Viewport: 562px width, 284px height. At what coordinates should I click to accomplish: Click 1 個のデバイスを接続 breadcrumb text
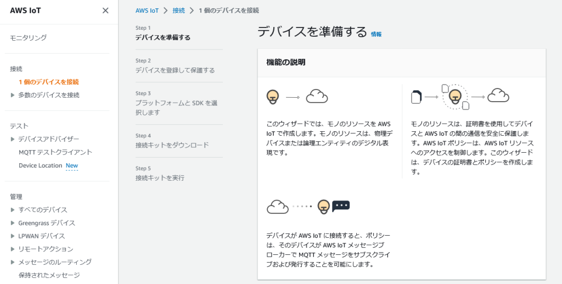(229, 10)
